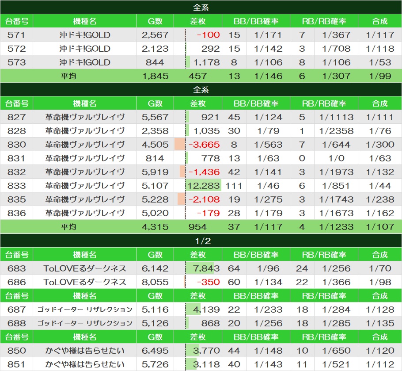Select machine number 687
The image size is (402, 371).
(16, 310)
